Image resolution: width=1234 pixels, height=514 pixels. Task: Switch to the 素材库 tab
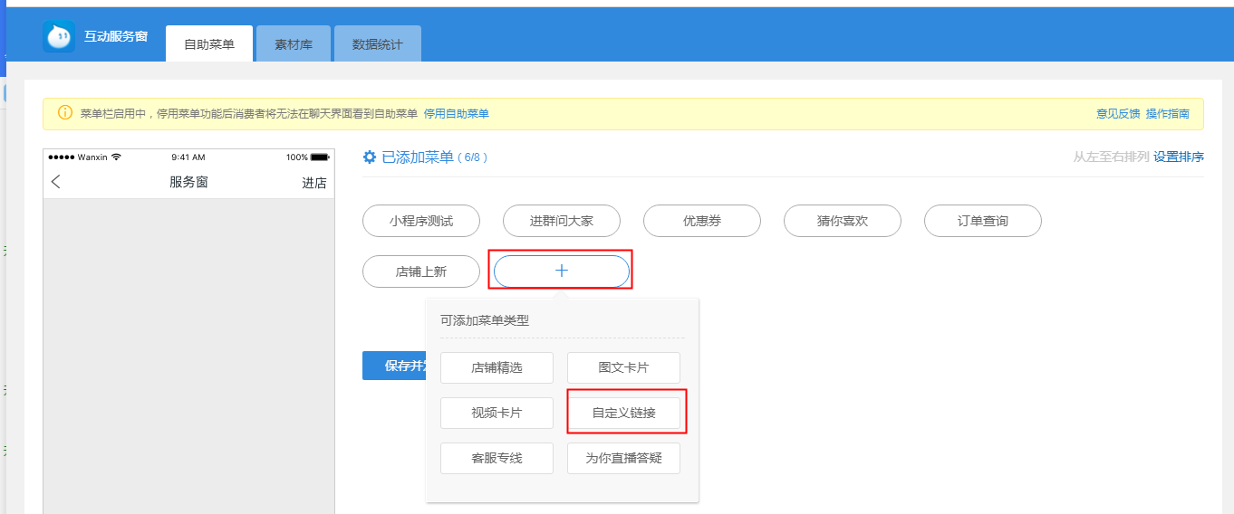[x=294, y=44]
